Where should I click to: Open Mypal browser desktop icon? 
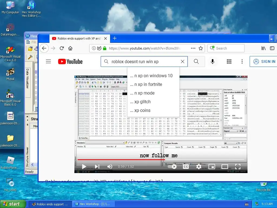tap(10, 74)
